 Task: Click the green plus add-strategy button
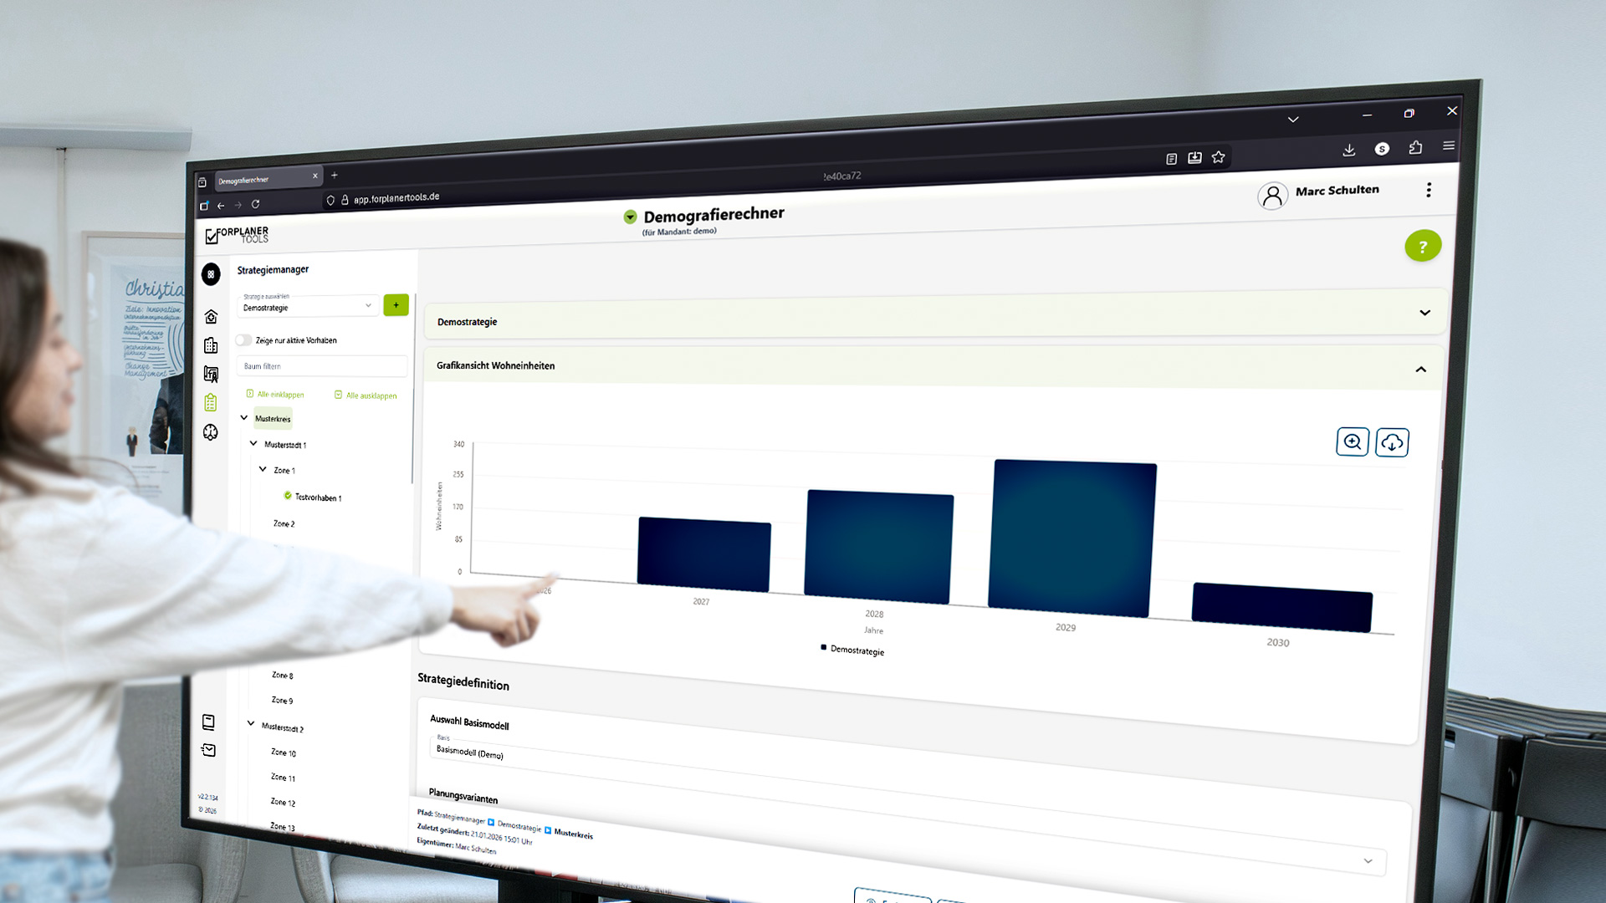(x=396, y=305)
